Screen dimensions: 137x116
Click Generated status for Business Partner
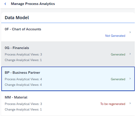[x=118, y=79]
